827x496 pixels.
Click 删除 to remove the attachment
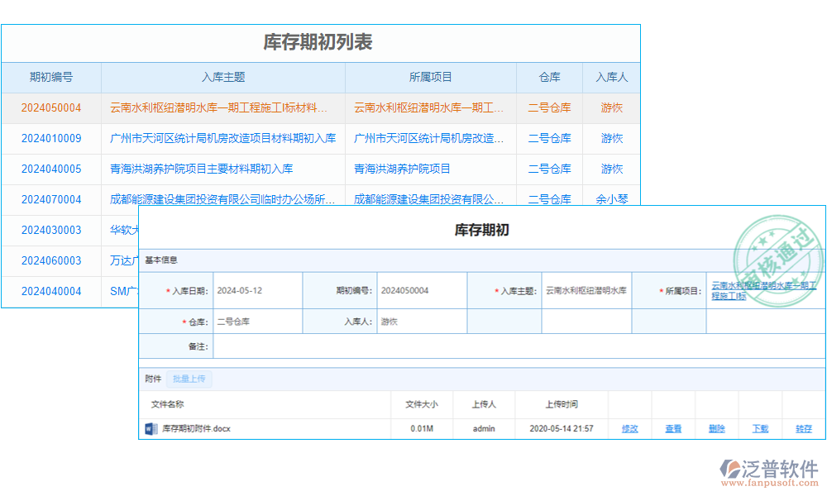(x=716, y=428)
